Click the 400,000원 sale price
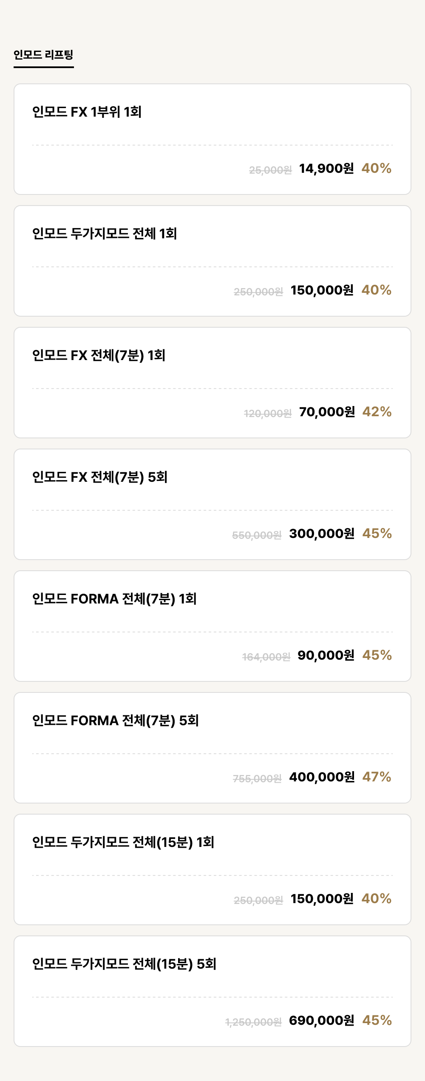The height and width of the screenshot is (1081, 425). tap(322, 777)
